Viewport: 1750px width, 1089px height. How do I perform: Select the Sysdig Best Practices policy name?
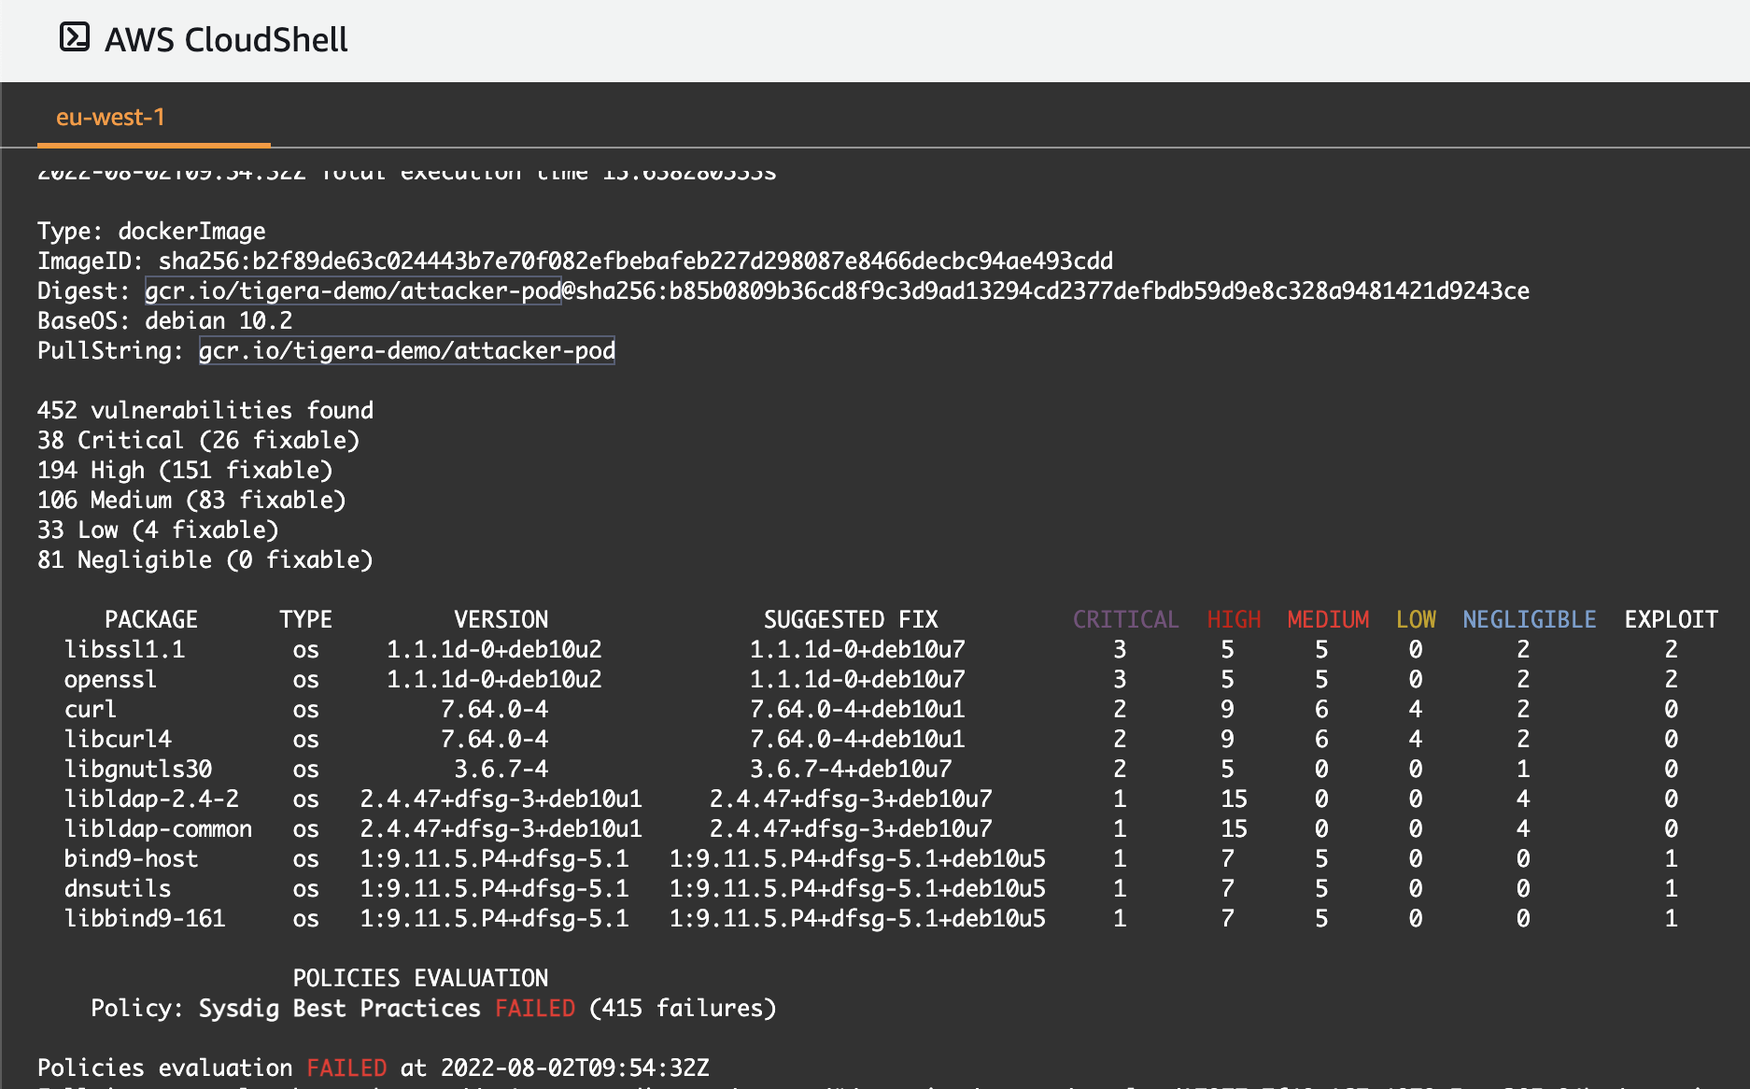(x=340, y=1009)
